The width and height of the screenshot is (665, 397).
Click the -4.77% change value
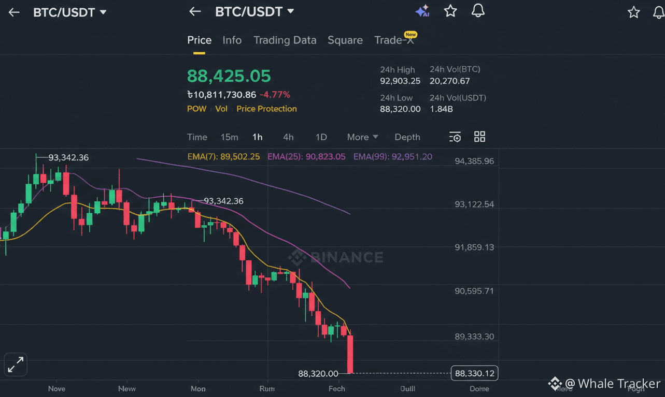point(275,95)
